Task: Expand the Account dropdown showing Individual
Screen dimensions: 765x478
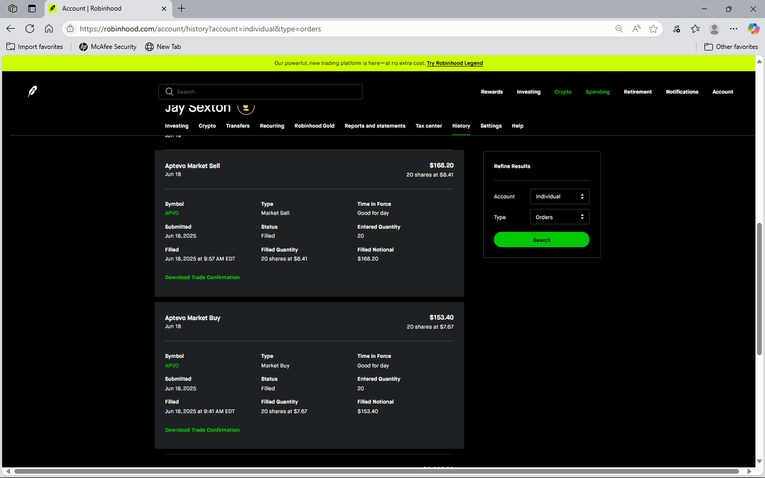Action: coord(559,197)
